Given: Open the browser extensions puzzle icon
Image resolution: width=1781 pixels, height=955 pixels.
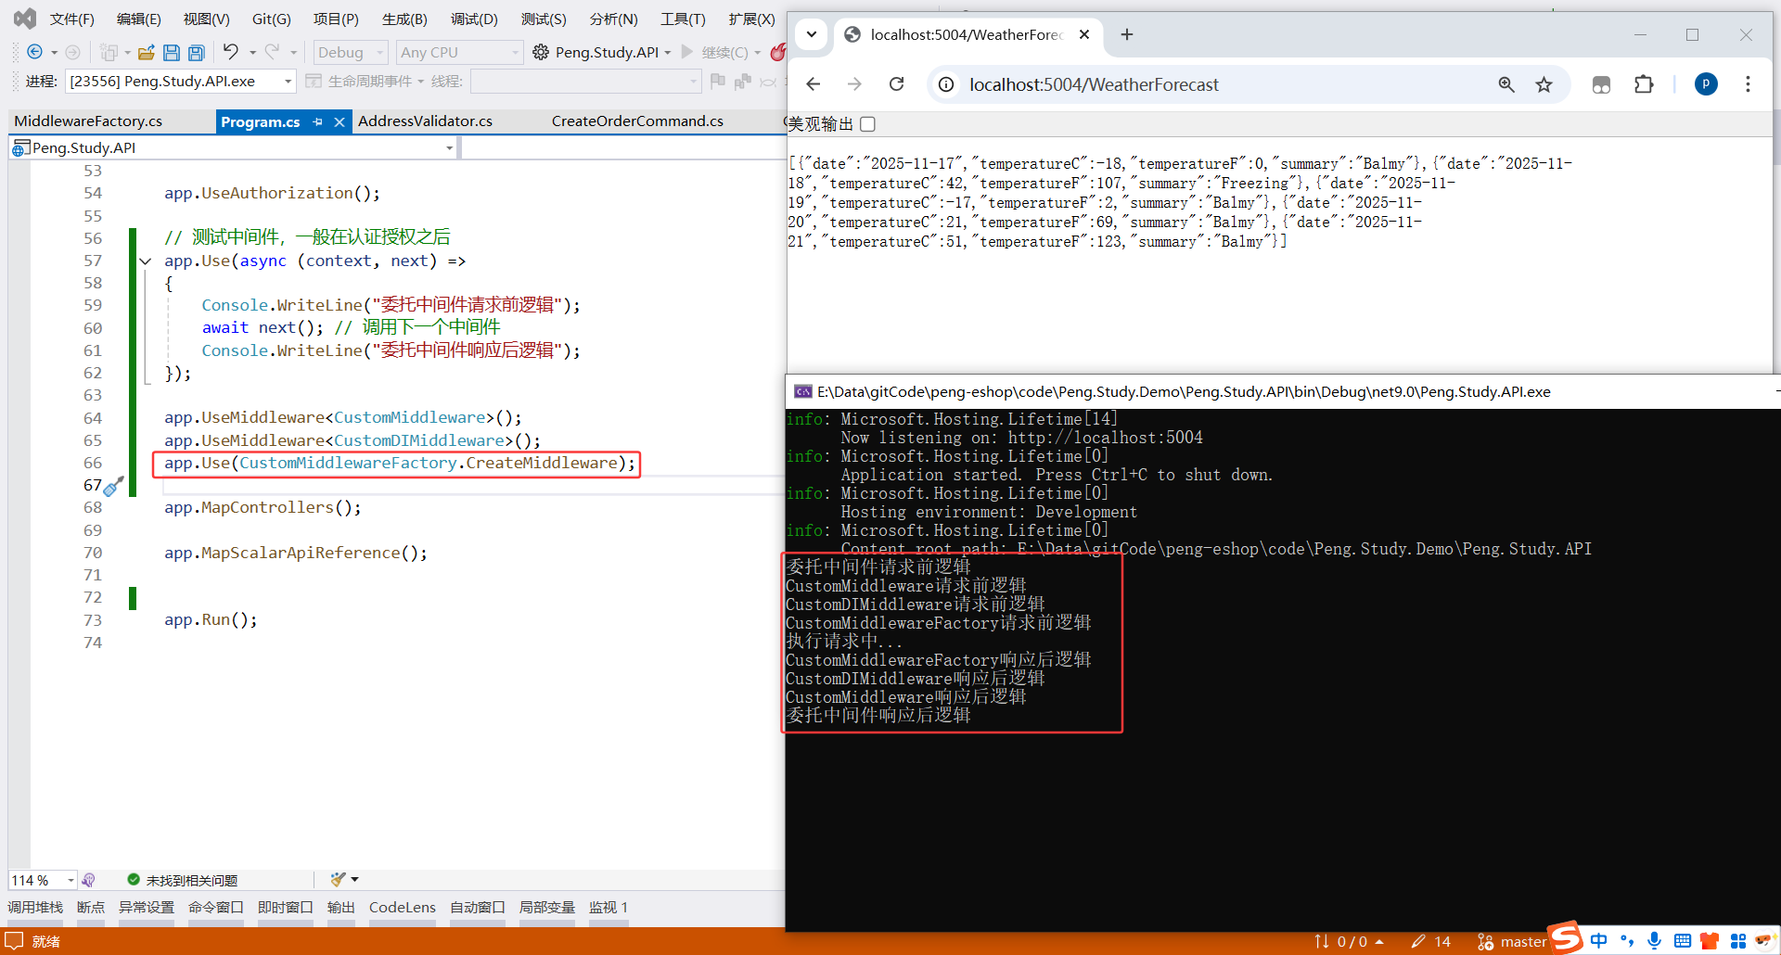Looking at the screenshot, I should point(1644,84).
